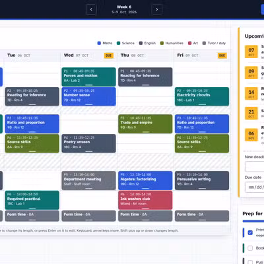Open Tuesday Ratio and proportion lesson
This screenshot has width=264, height=264.
[x=32, y=124]
